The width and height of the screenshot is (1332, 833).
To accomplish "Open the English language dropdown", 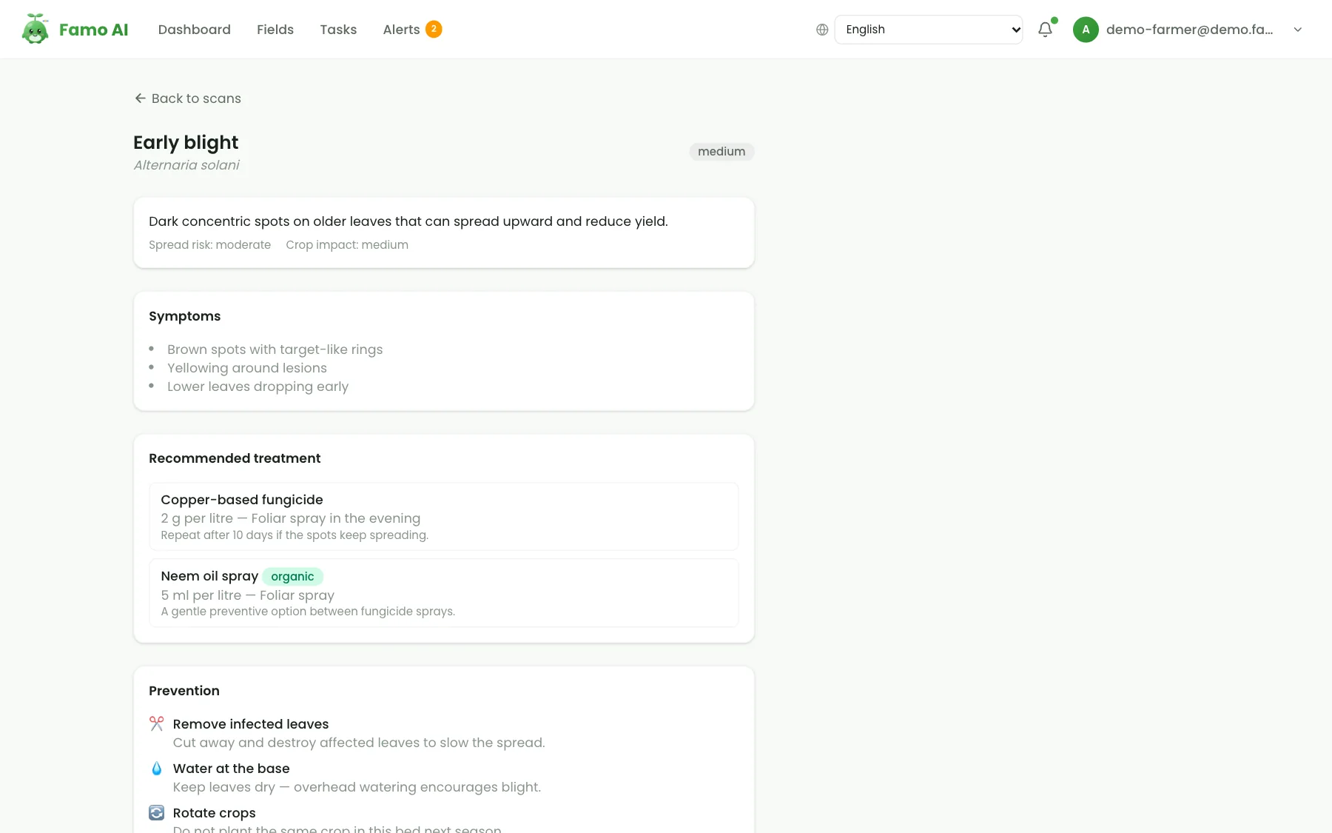I will (929, 30).
